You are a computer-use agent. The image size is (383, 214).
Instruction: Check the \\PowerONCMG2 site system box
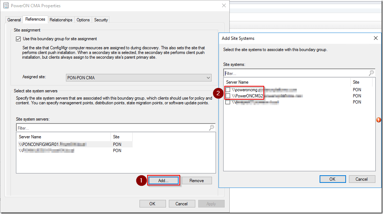(x=228, y=96)
